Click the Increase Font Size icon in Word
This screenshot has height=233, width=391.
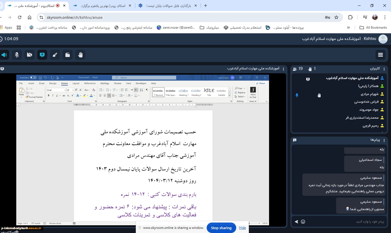point(76,90)
